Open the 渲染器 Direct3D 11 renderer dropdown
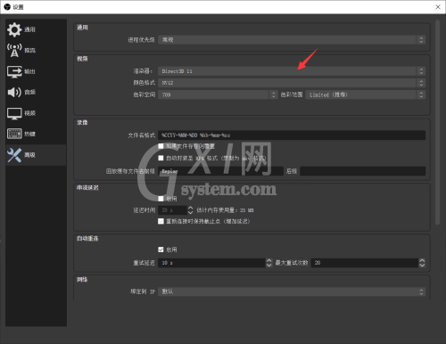 tap(292, 71)
